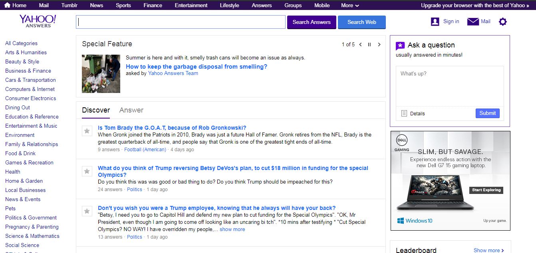The image size is (536, 253).
Task: Select Computers & Internet category
Action: point(30,89)
